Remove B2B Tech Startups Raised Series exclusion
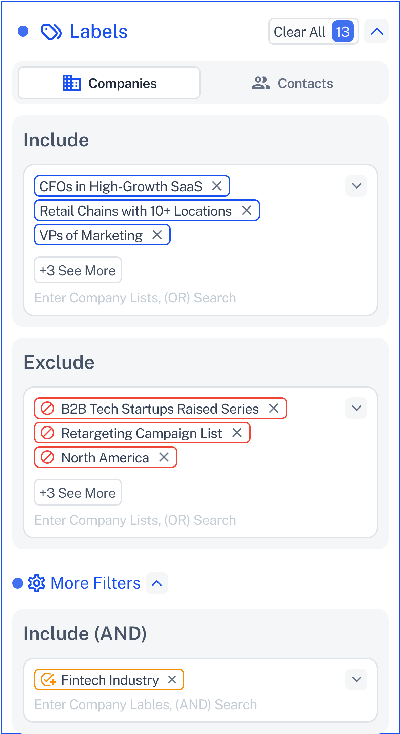400x734 pixels. 274,408
